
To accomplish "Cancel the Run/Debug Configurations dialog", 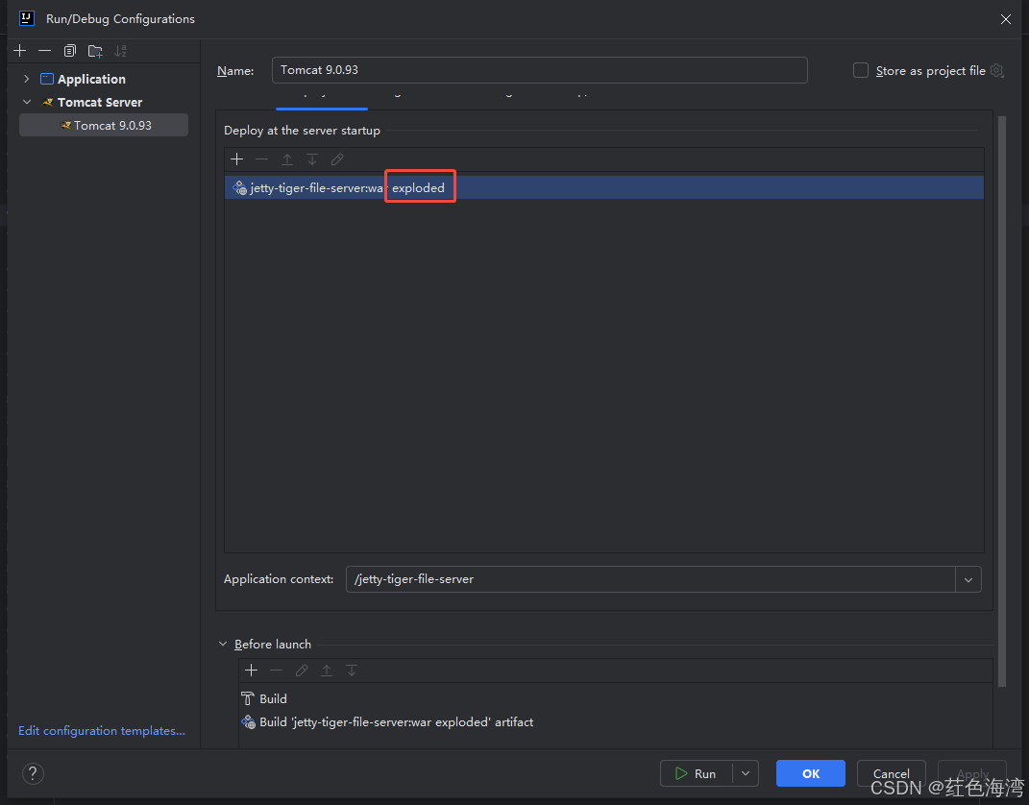I will pyautogui.click(x=892, y=773).
